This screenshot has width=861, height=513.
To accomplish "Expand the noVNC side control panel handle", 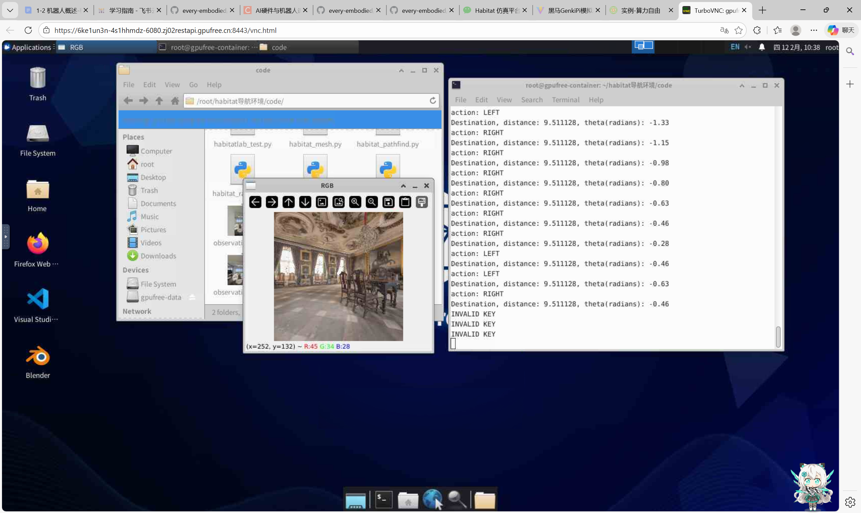I will coord(5,237).
